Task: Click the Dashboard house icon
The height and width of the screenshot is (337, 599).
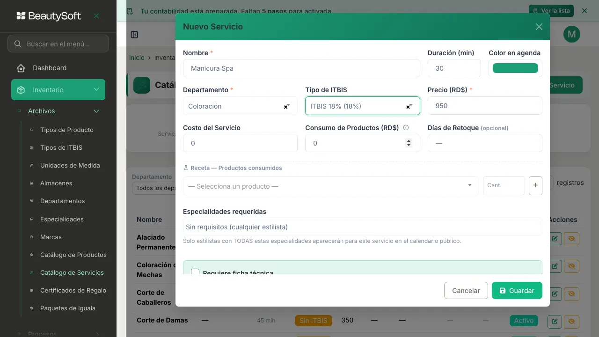Action: (21, 68)
